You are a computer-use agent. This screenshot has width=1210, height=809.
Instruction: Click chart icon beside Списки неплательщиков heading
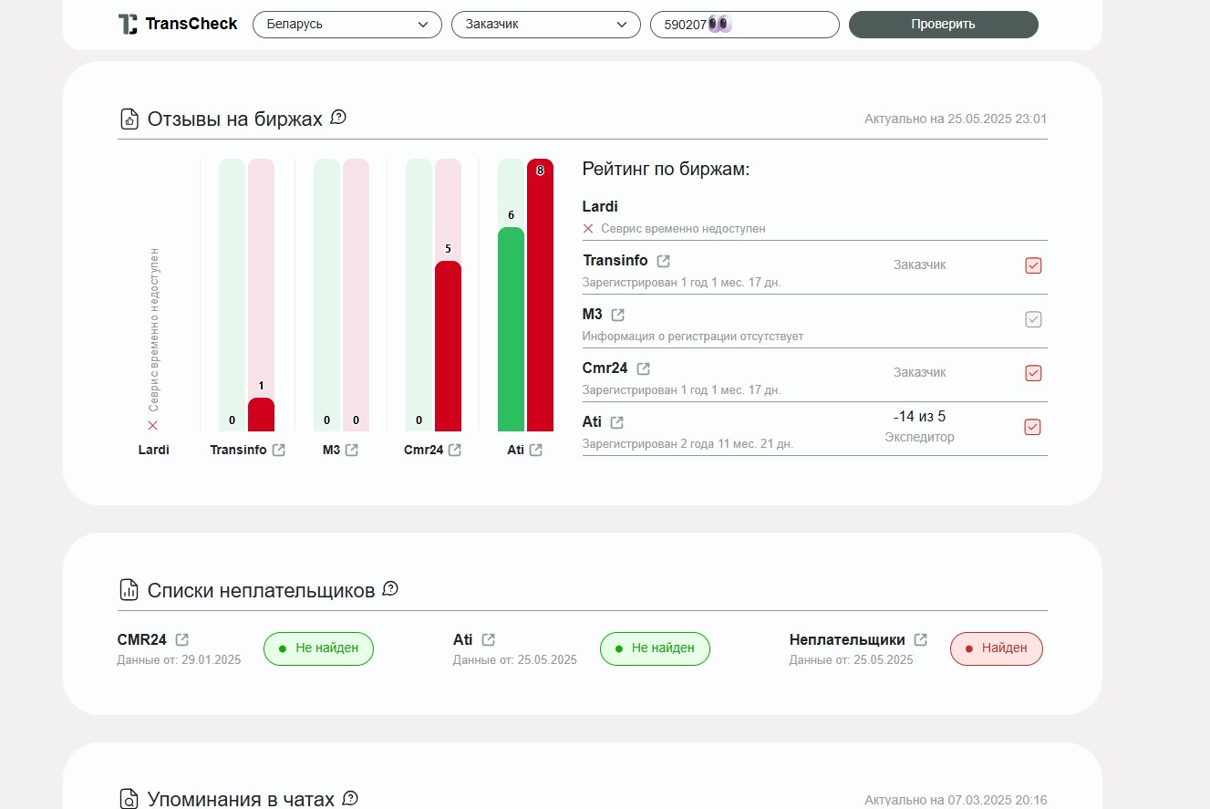pos(129,590)
